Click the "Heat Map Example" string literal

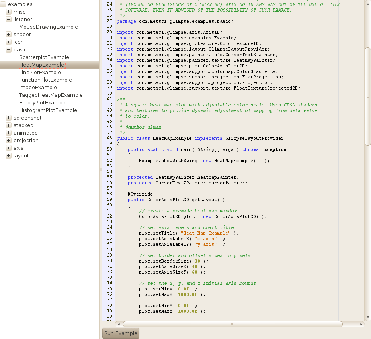tap(206, 233)
